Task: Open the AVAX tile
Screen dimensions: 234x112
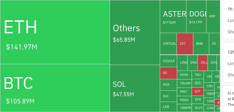Action: pos(184,75)
